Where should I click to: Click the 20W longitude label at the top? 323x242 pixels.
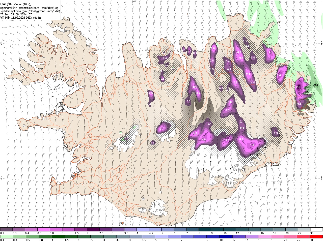pyautogui.click(x=134, y=1)
